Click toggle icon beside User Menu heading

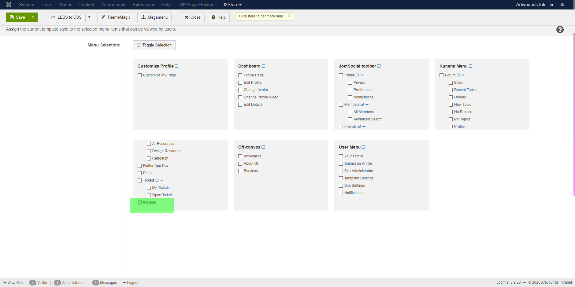point(364,147)
